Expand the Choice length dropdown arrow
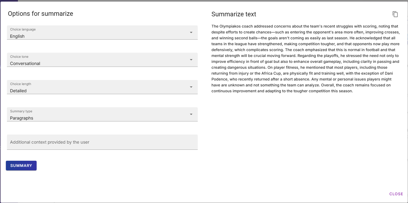Image resolution: width=408 pixels, height=203 pixels. (191, 87)
